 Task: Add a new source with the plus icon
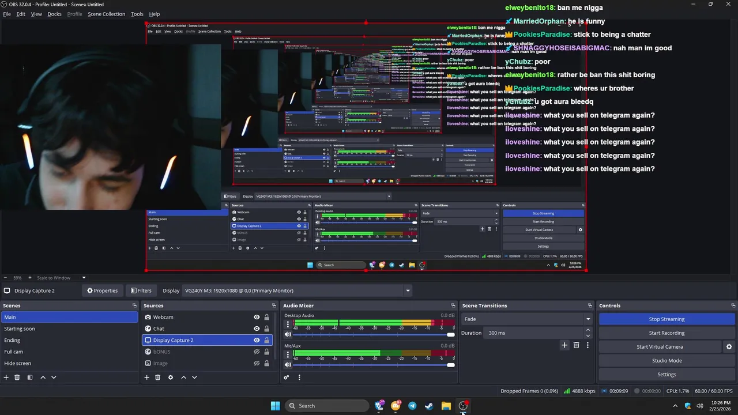tap(147, 377)
